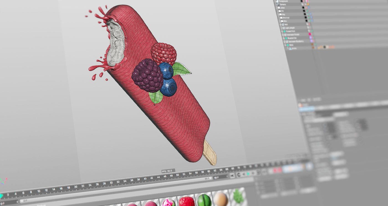
Task: Jump to the previous keyframe
Action: pos(238,175)
